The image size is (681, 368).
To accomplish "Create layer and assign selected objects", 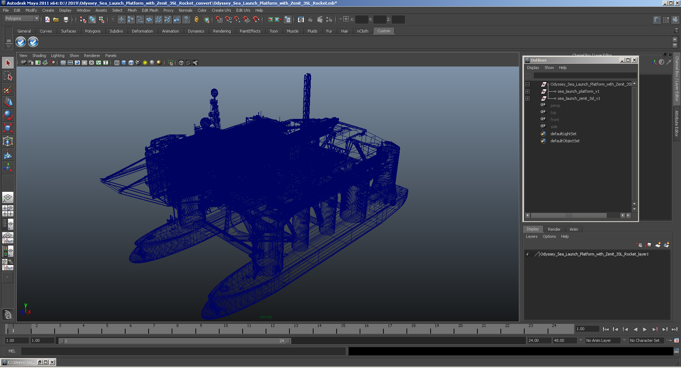I will (x=667, y=245).
